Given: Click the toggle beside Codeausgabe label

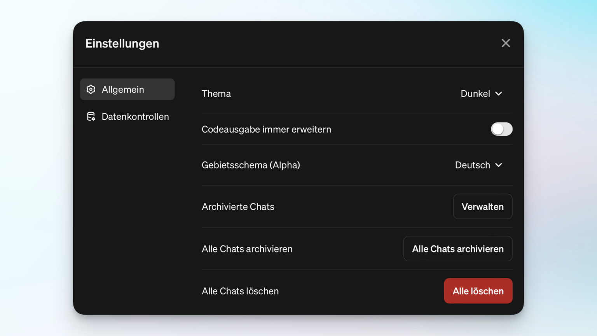Looking at the screenshot, I should pos(502,129).
